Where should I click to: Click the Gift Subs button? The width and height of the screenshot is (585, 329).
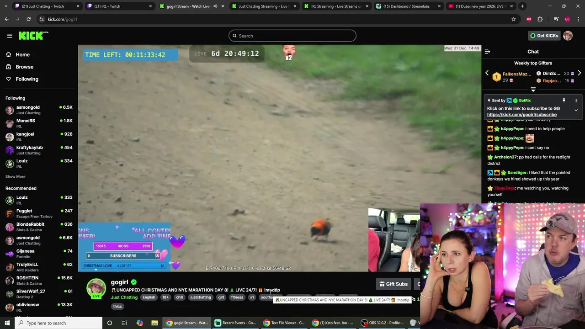(x=394, y=284)
